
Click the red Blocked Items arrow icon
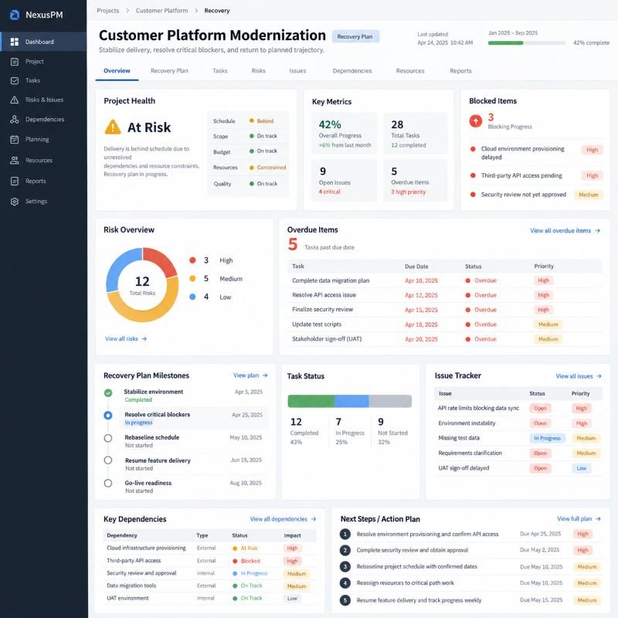coord(476,121)
